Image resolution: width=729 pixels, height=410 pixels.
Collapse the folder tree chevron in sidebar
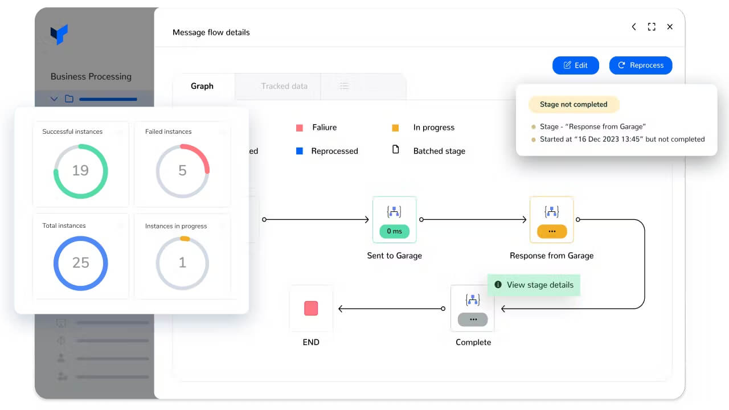54,99
